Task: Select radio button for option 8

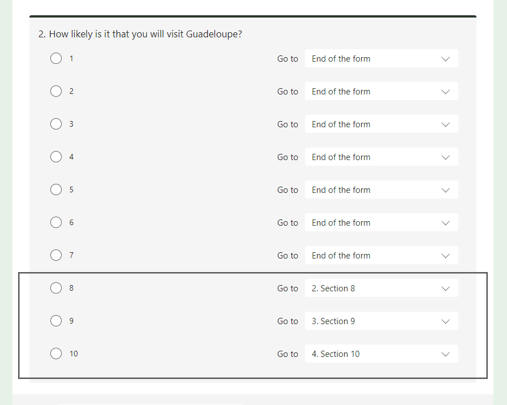Action: [x=56, y=288]
